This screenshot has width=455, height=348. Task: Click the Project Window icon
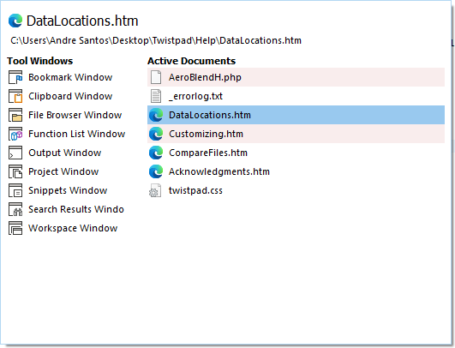coord(15,171)
